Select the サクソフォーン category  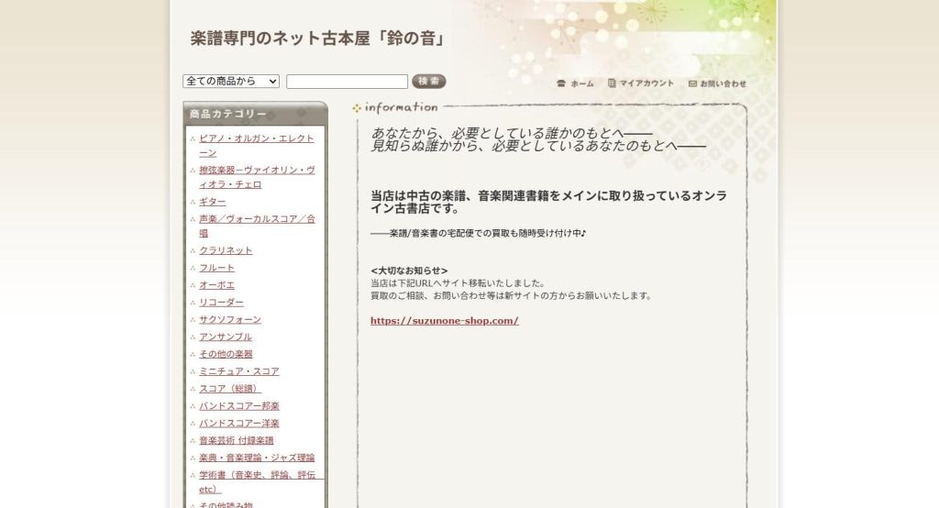[x=230, y=320]
